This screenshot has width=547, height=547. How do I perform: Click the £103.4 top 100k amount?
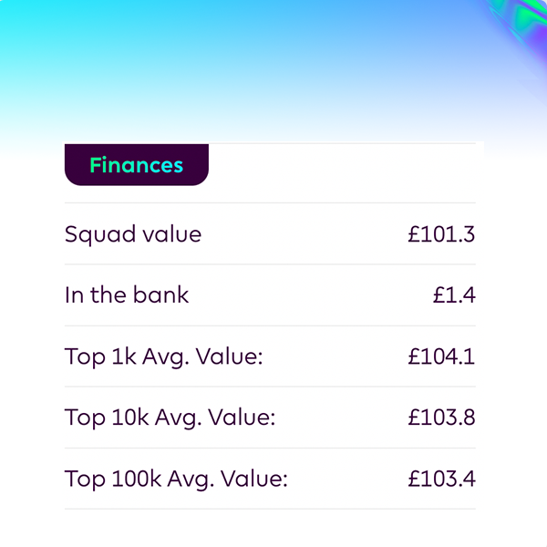441,479
